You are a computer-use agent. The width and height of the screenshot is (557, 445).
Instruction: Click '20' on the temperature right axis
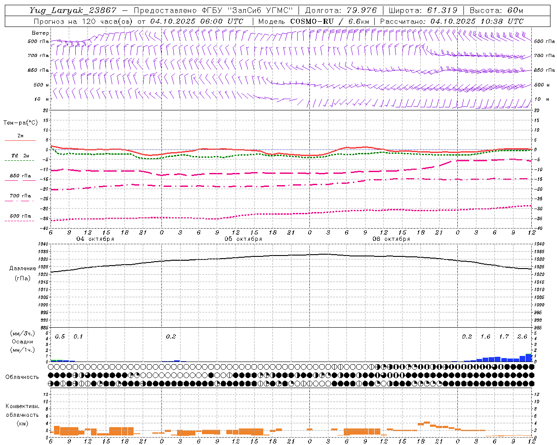pos(537,110)
